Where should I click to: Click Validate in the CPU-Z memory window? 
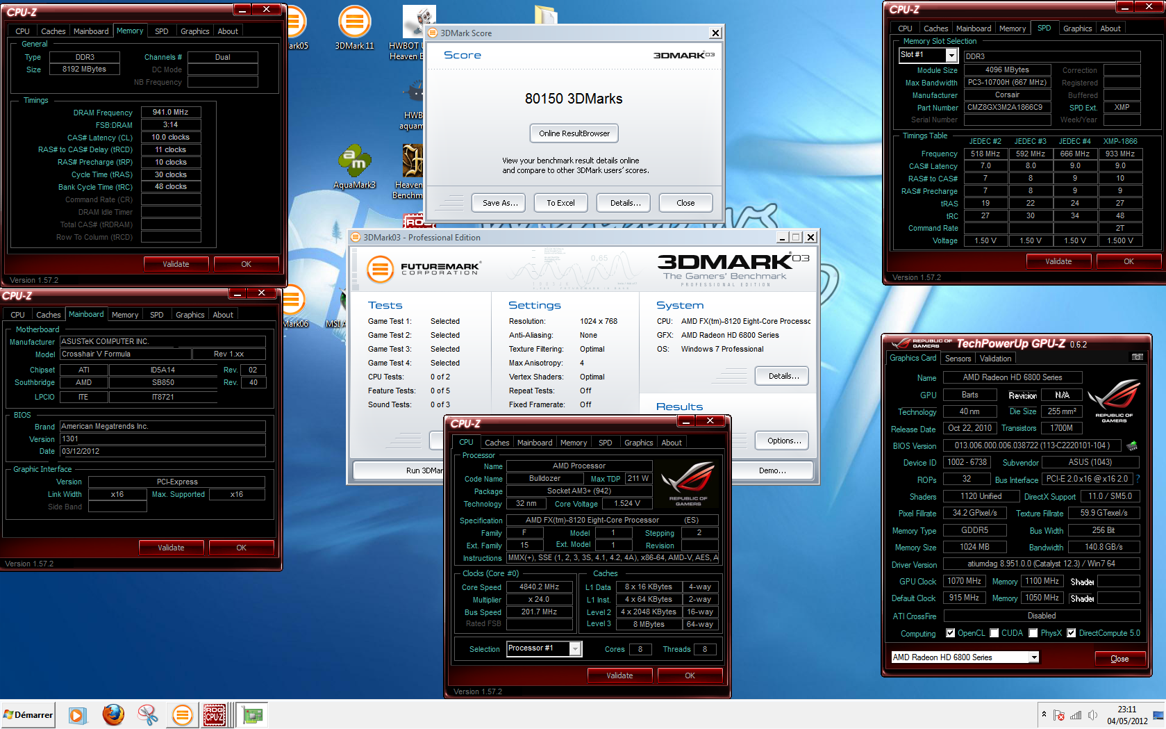point(176,264)
